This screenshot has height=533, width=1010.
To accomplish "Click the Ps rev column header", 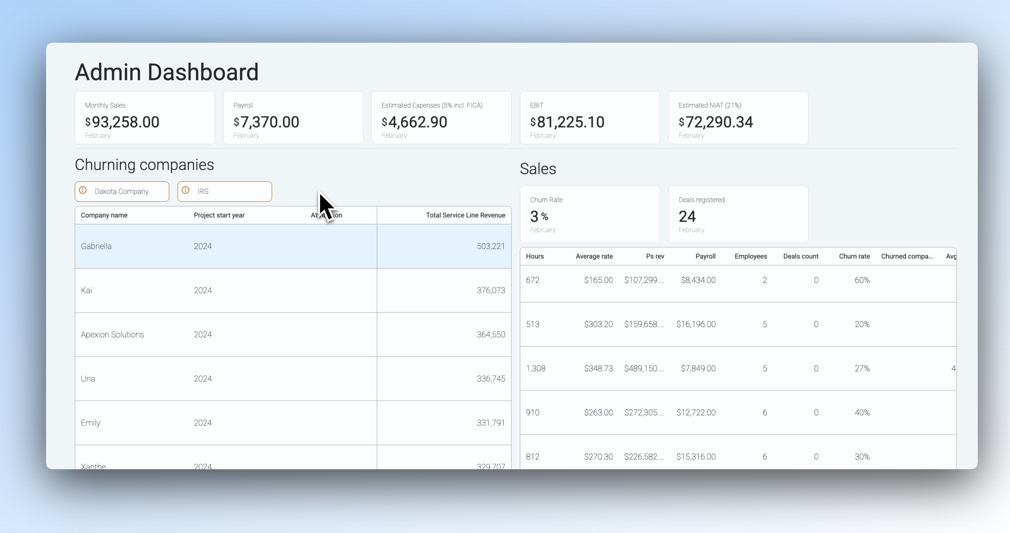I will 655,257.
